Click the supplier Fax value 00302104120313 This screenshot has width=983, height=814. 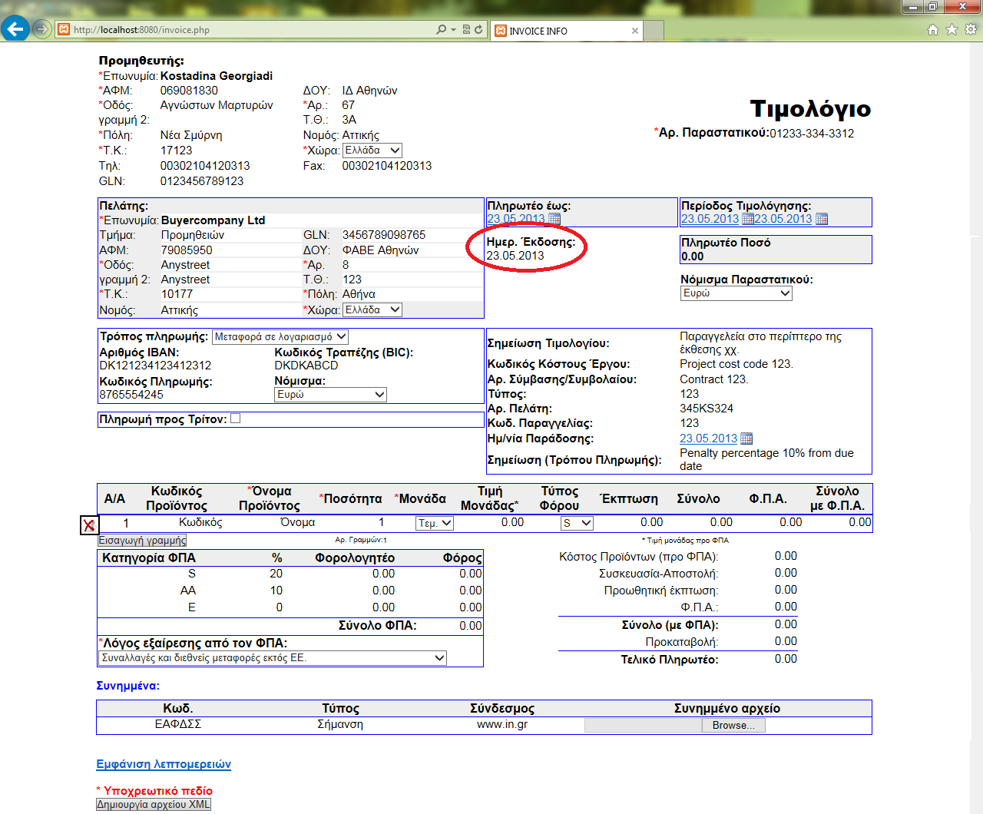click(x=387, y=166)
